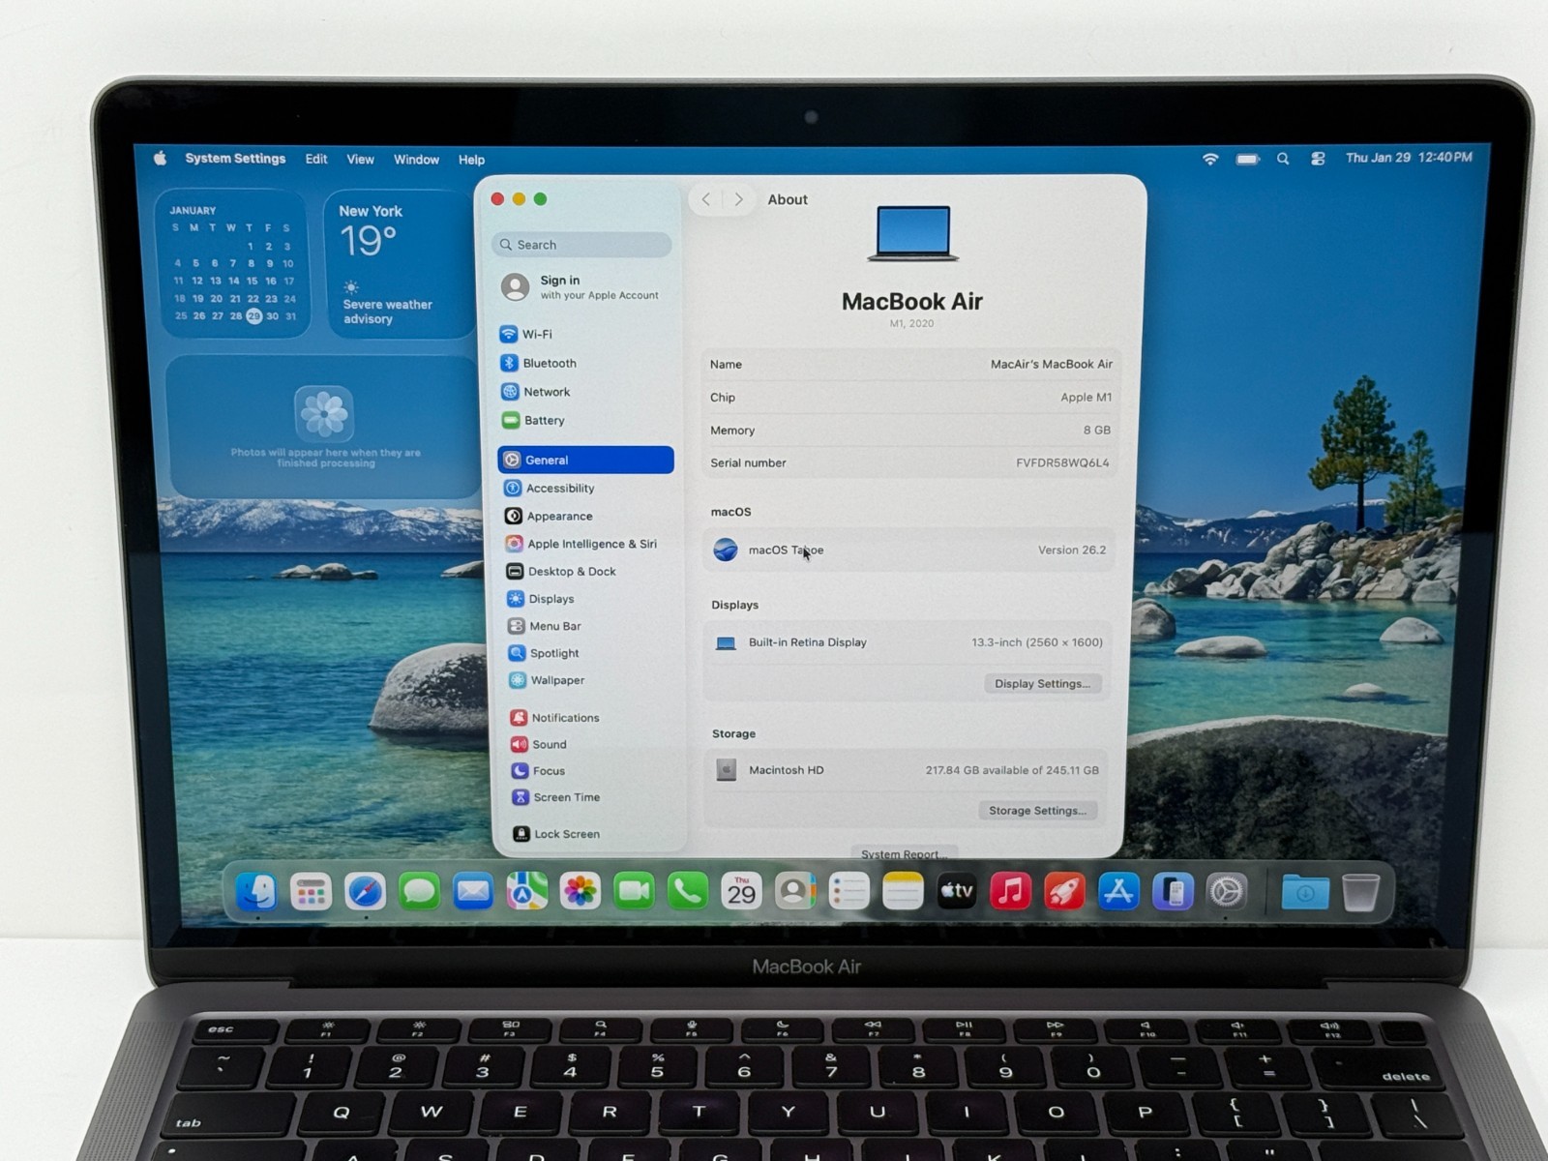Click the System Settings gear in the Dock

(x=1227, y=892)
